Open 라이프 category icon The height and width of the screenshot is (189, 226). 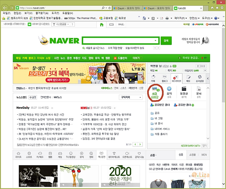click(x=18, y=155)
